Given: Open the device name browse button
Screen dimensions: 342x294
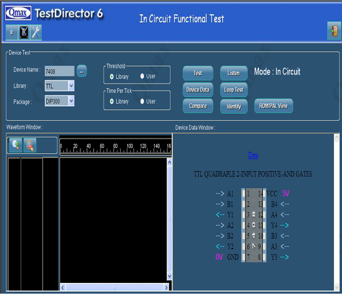Looking at the screenshot, I should (x=82, y=71).
